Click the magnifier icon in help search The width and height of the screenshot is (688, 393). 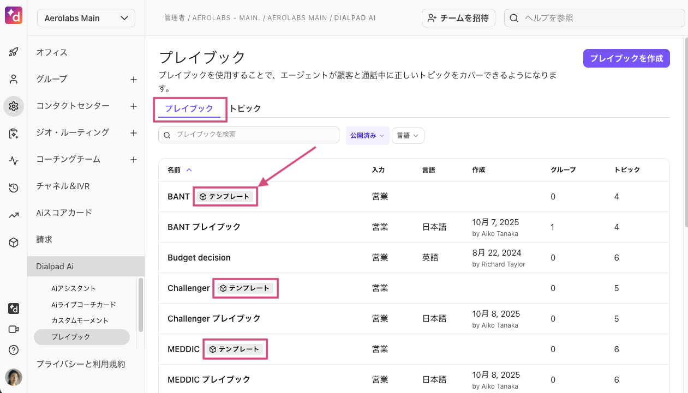514,18
